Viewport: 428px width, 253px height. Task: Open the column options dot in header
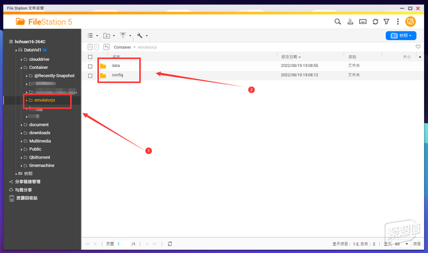tap(420, 57)
